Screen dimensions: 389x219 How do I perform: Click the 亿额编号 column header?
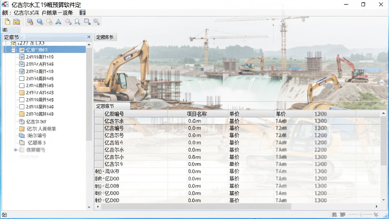[114, 114]
